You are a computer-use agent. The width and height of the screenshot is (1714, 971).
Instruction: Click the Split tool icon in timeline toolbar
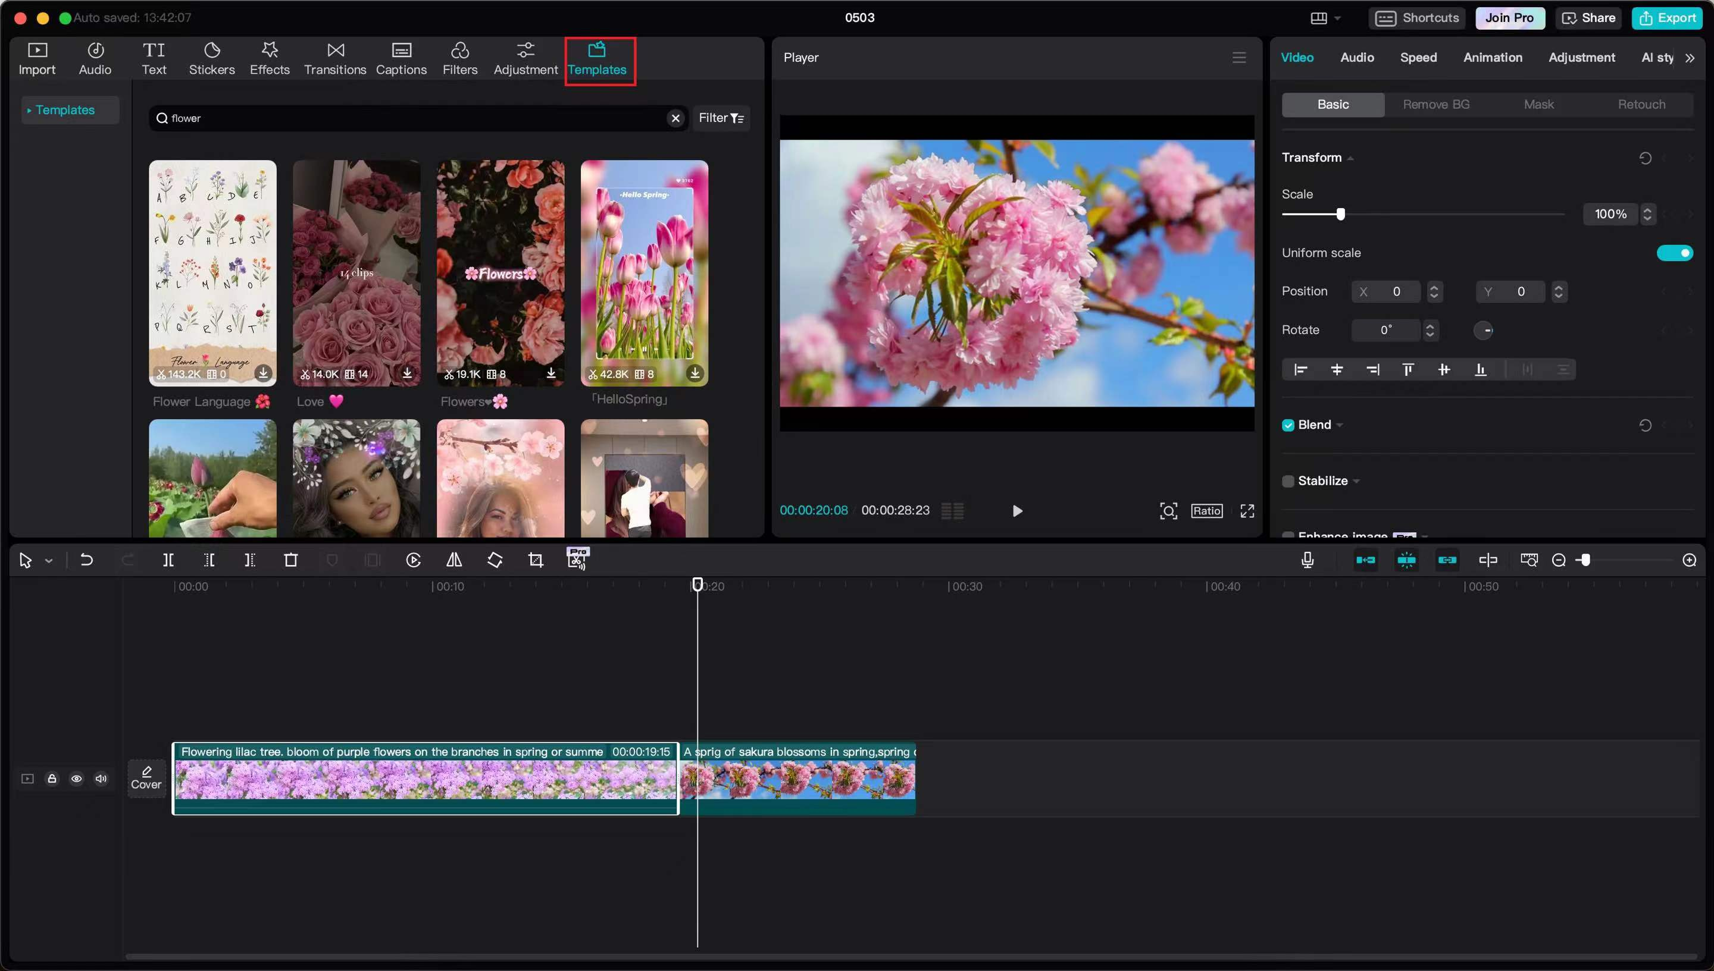coord(168,560)
